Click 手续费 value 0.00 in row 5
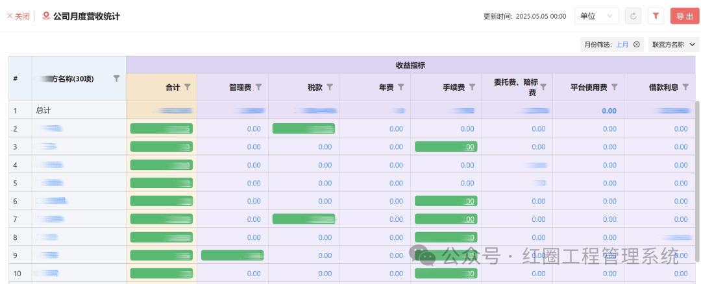This screenshot has width=701, height=284. pos(467,183)
